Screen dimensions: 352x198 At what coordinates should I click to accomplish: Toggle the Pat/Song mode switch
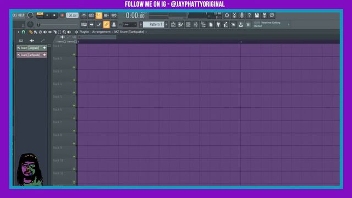coord(40,15)
